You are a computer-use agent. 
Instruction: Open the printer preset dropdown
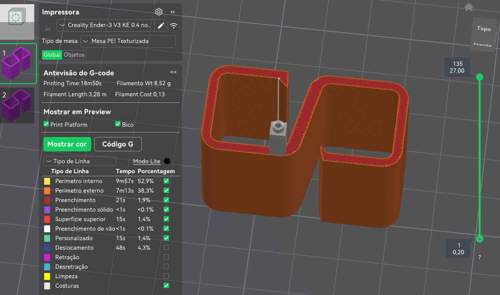pyautogui.click(x=105, y=26)
